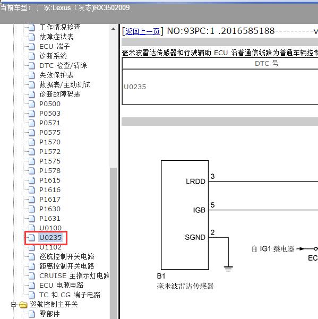Click the tree scroll-up arrow
The width and height of the screenshot is (318, 319).
[x=113, y=29]
